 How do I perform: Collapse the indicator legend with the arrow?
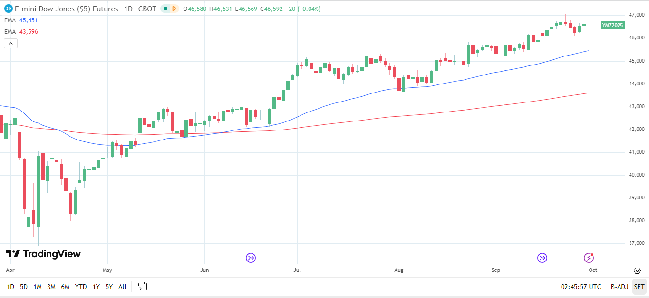10,44
